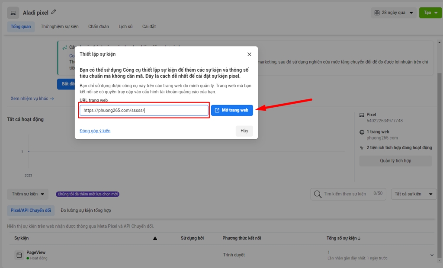
Task: Open the 28 ngày qua date dropdown
Action: tap(394, 13)
